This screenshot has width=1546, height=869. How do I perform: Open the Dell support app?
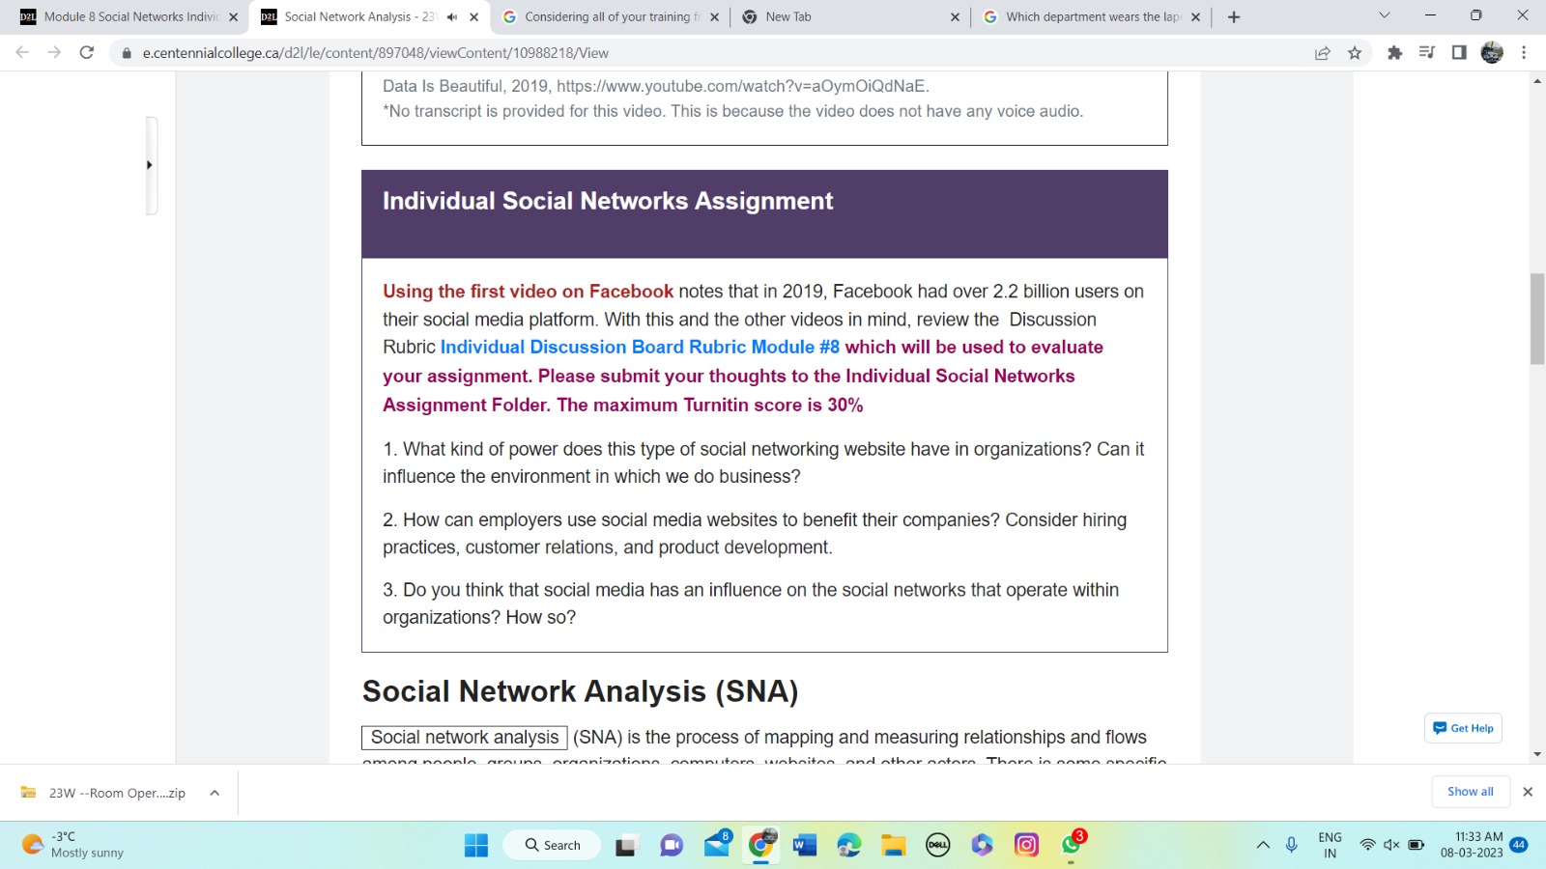pyautogui.click(x=936, y=845)
